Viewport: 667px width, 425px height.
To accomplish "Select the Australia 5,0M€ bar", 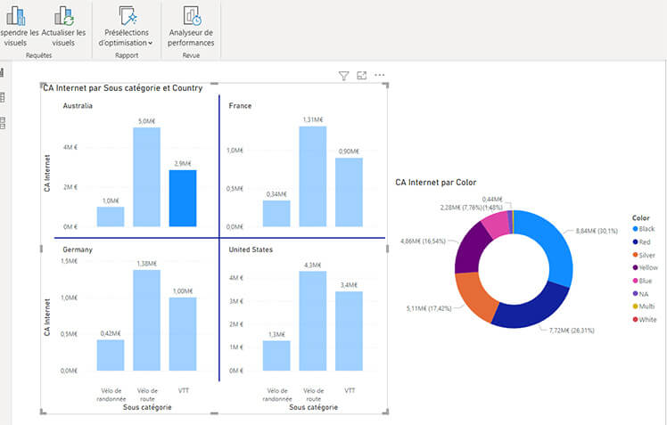I will pyautogui.click(x=147, y=176).
